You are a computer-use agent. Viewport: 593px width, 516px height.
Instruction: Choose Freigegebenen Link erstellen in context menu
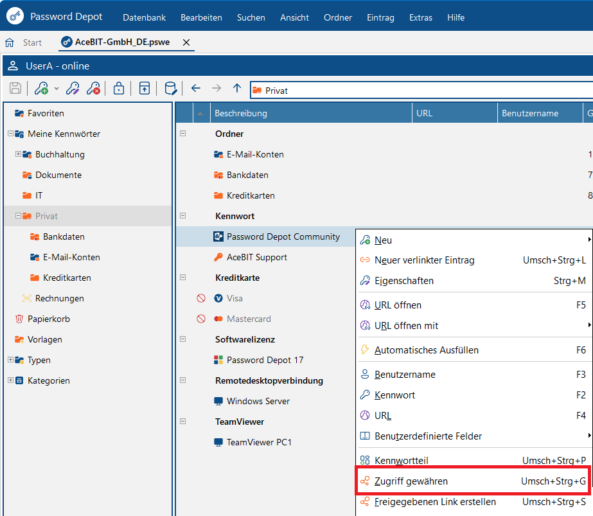click(473, 502)
